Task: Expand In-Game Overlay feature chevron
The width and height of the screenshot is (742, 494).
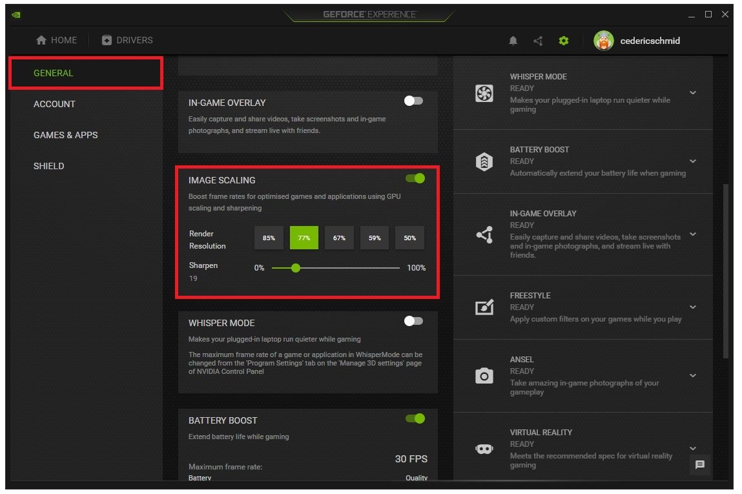Action: 693,234
